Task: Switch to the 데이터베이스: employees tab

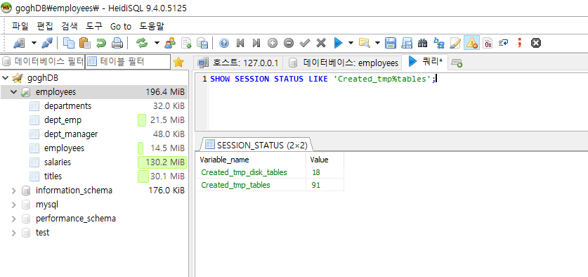Action: 344,63
